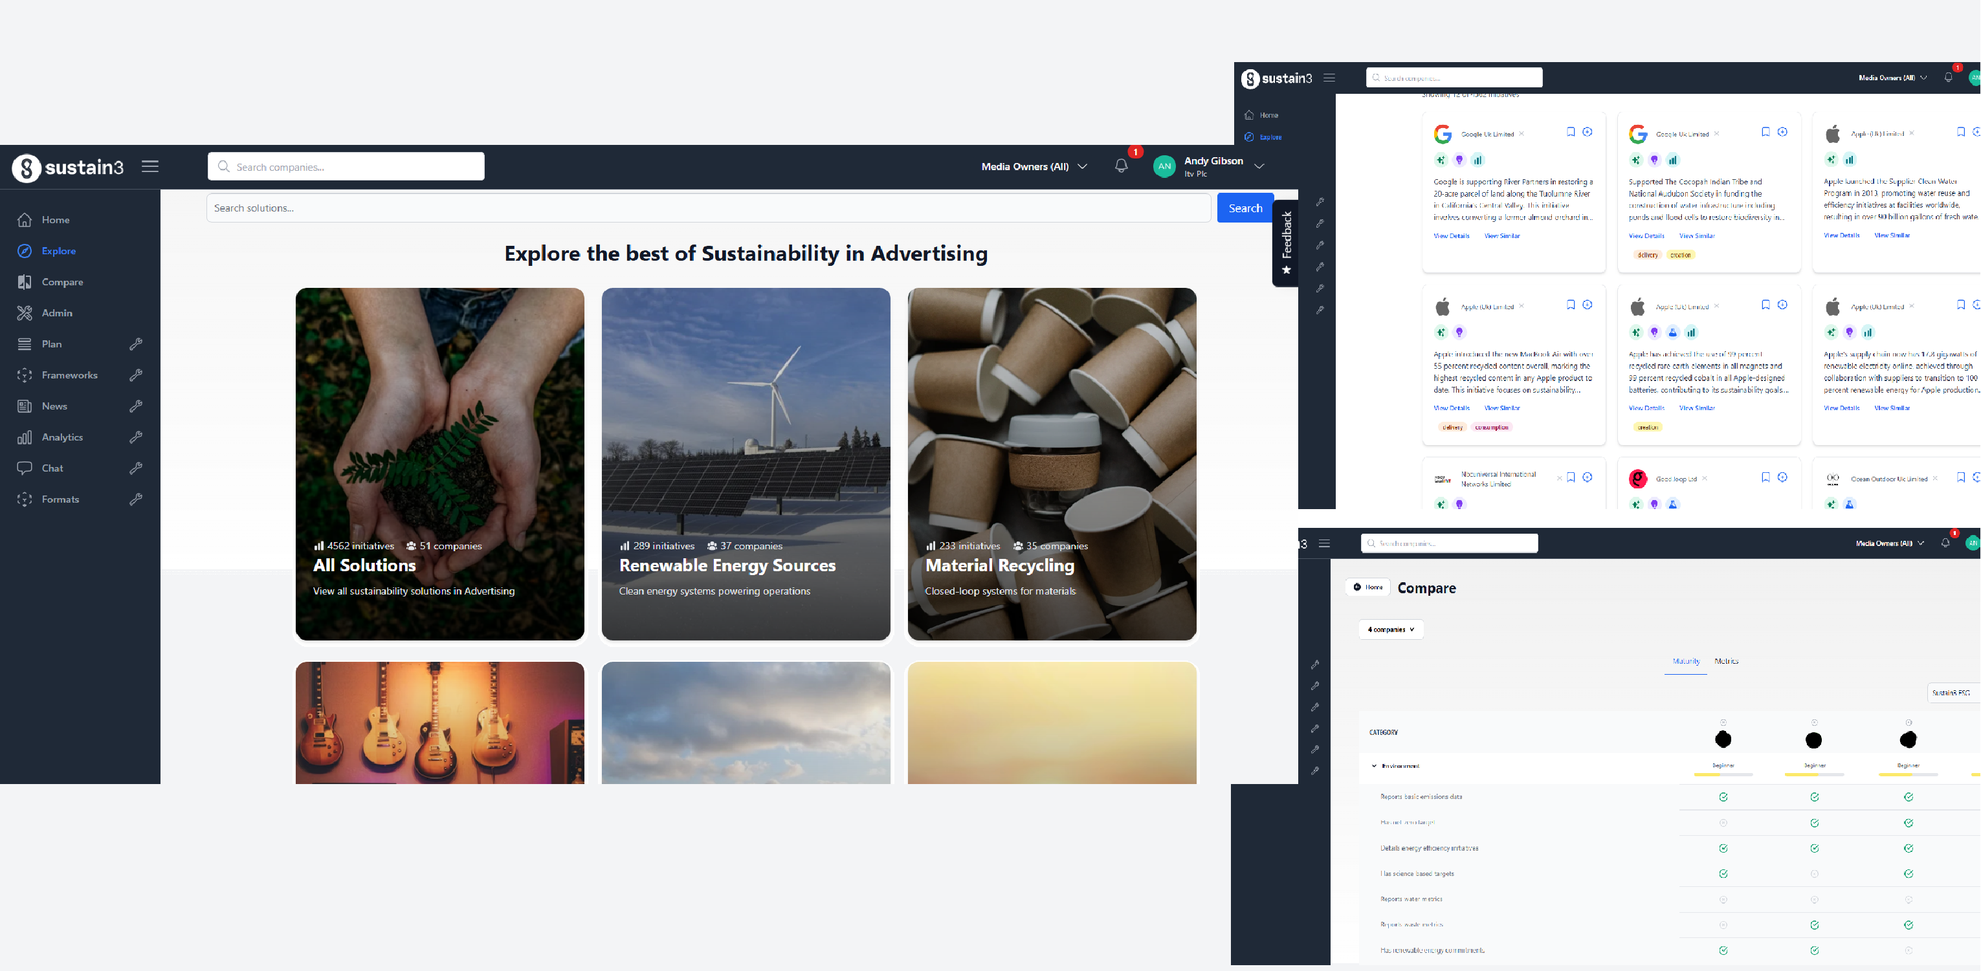The image size is (1981, 971).
Task: Open the 4 companies dropdown
Action: tap(1390, 629)
